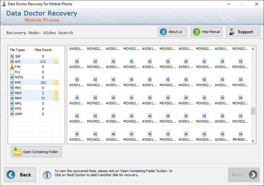Select the WMV file type icon

[12, 114]
